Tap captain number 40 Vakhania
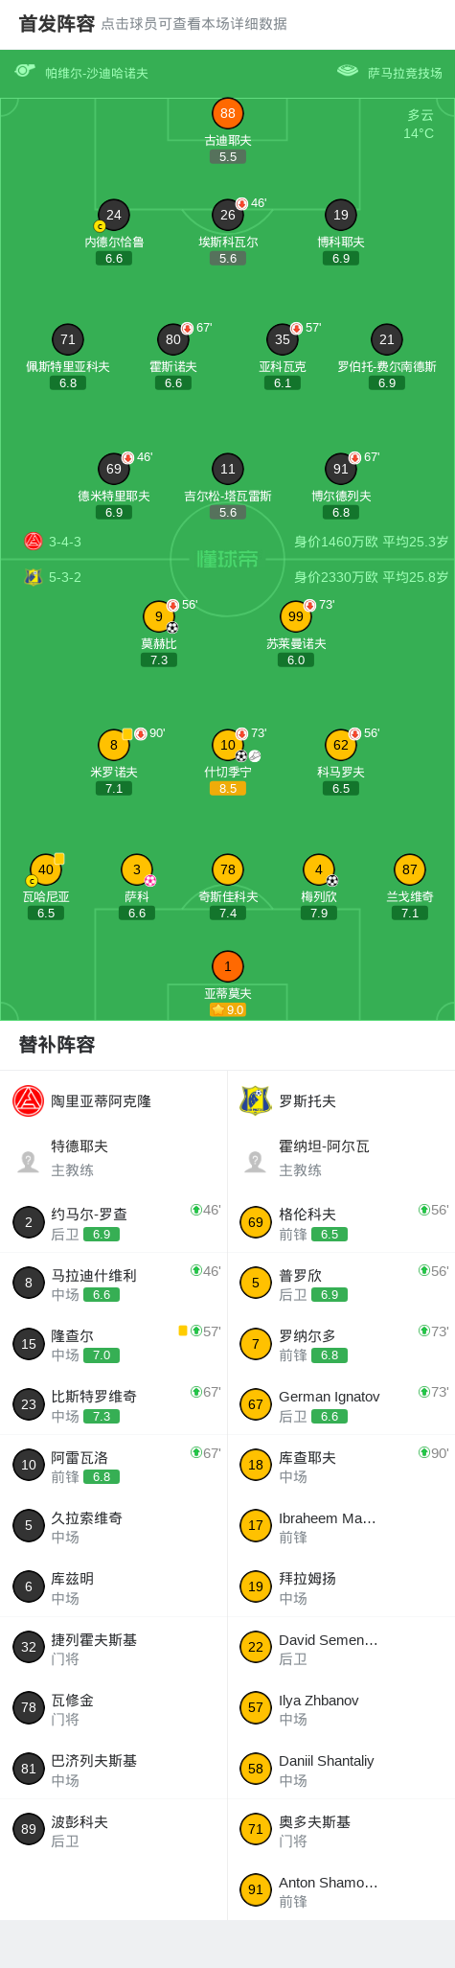455x1968 pixels. click(46, 869)
